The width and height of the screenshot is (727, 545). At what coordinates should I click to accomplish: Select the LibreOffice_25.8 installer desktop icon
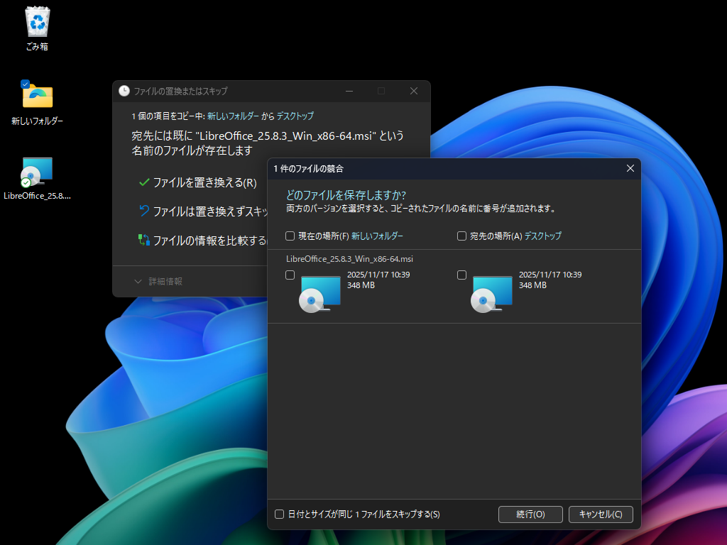click(x=37, y=178)
